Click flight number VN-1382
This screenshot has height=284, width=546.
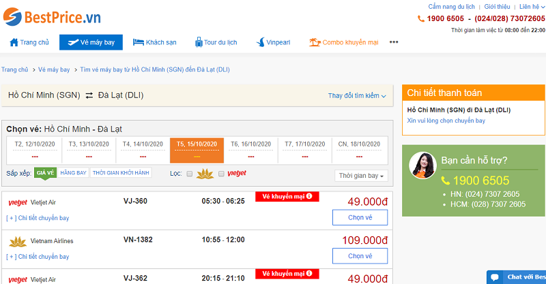tap(138, 240)
